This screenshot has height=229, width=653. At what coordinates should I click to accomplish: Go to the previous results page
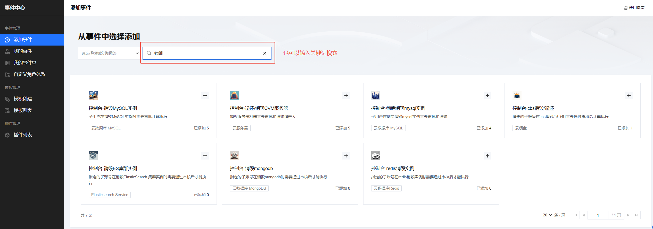coord(584,215)
